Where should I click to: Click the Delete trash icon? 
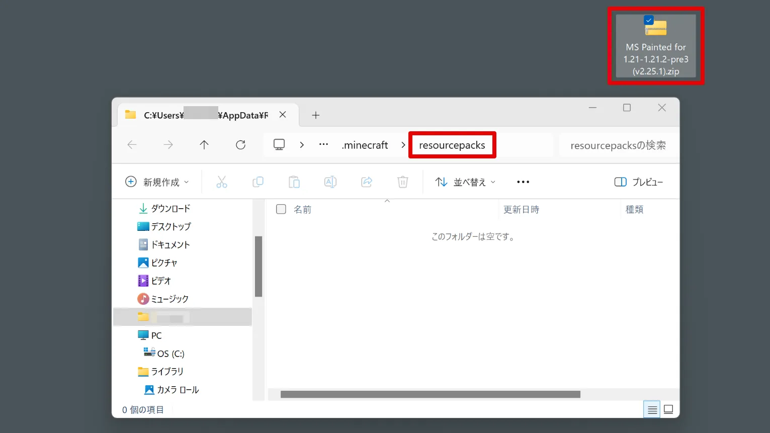coord(403,182)
